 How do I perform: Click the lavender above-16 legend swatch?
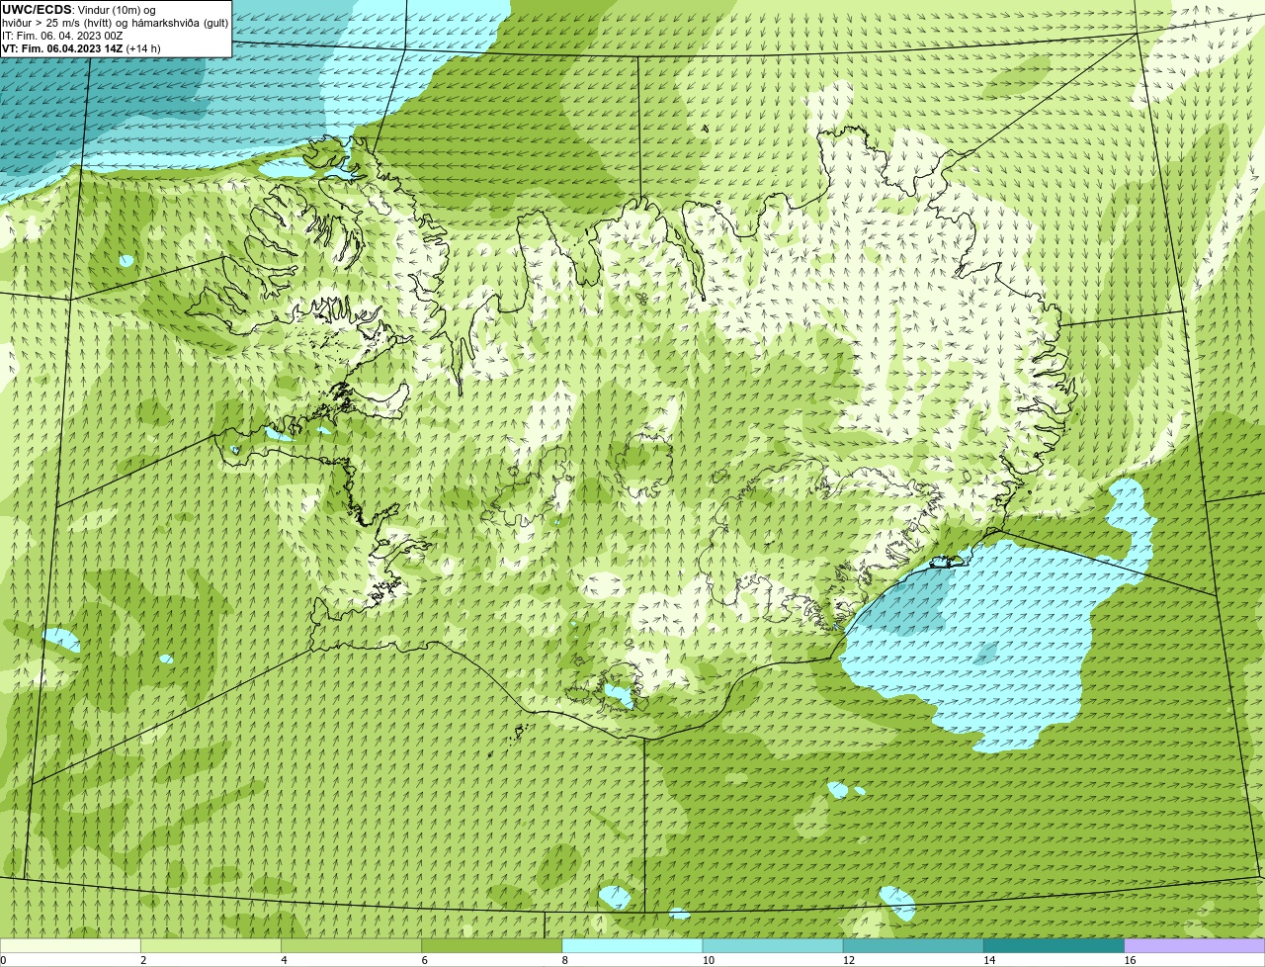pos(1195,946)
